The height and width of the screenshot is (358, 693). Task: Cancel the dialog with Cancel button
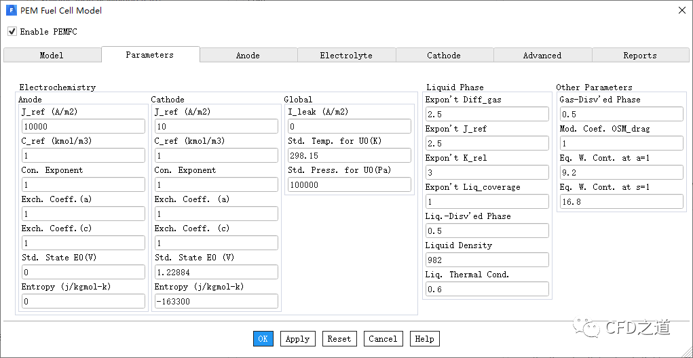click(383, 339)
